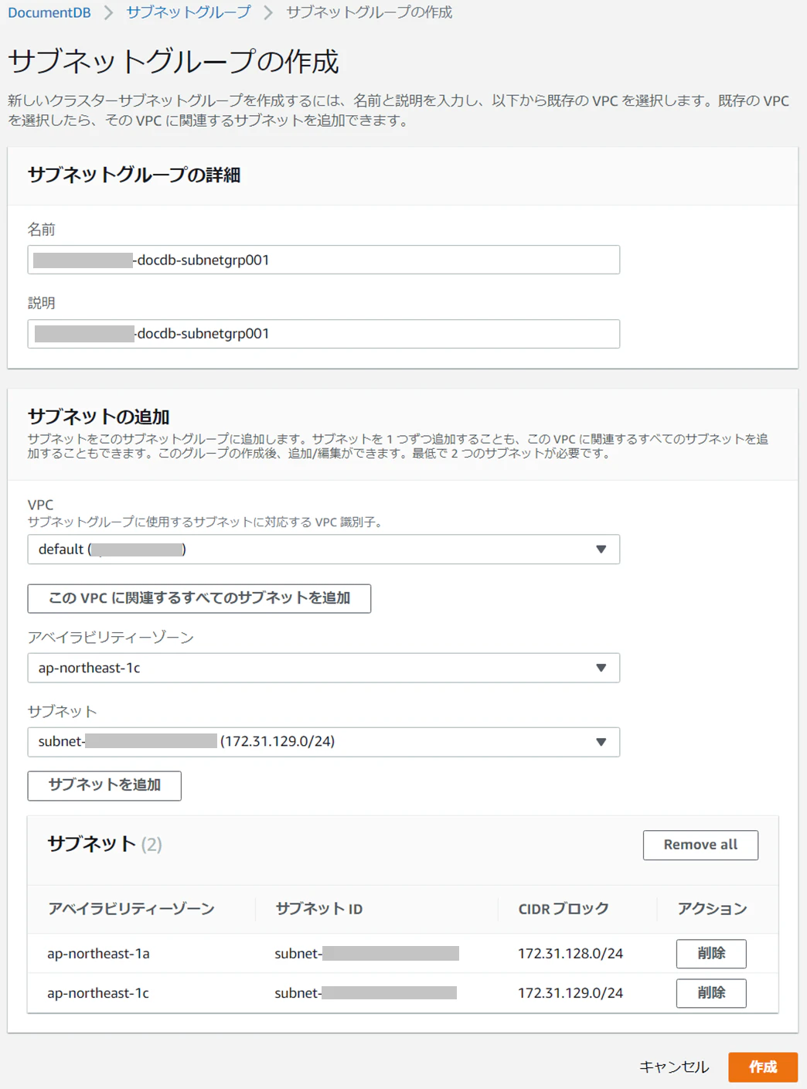Viewport: 807px width, 1089px height.
Task: Open the DocumentDB breadcrumb link
Action: 49,12
